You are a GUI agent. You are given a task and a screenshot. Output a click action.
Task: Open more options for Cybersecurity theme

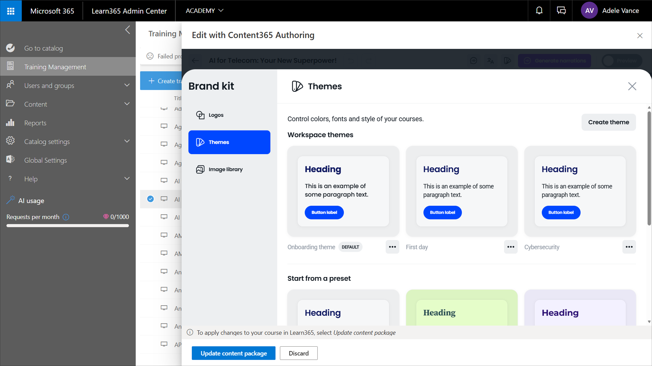pyautogui.click(x=629, y=247)
